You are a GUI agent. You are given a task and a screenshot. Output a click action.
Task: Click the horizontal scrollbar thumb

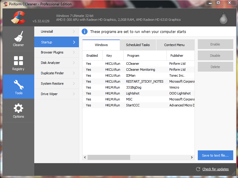109,157
